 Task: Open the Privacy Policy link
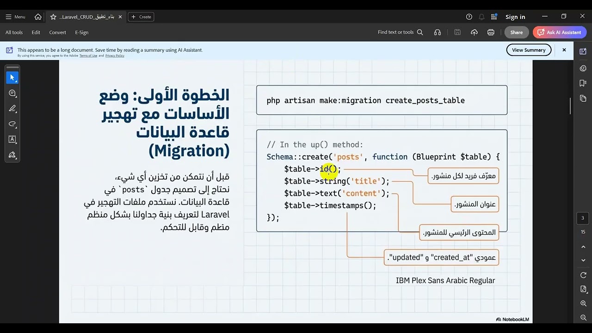pos(115,55)
